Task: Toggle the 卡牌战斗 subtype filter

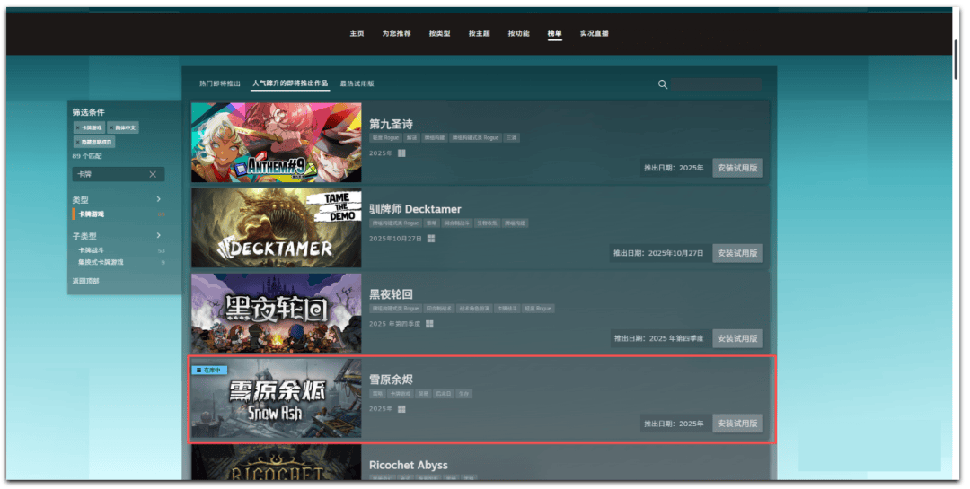Action: pos(93,251)
